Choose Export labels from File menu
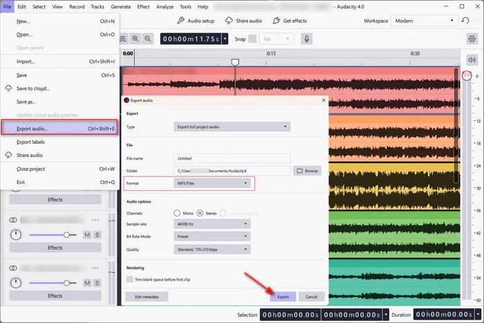The image size is (484, 323). pyautogui.click(x=59, y=142)
